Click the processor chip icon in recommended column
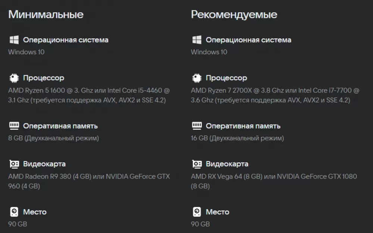373x233 pixels. click(x=197, y=78)
